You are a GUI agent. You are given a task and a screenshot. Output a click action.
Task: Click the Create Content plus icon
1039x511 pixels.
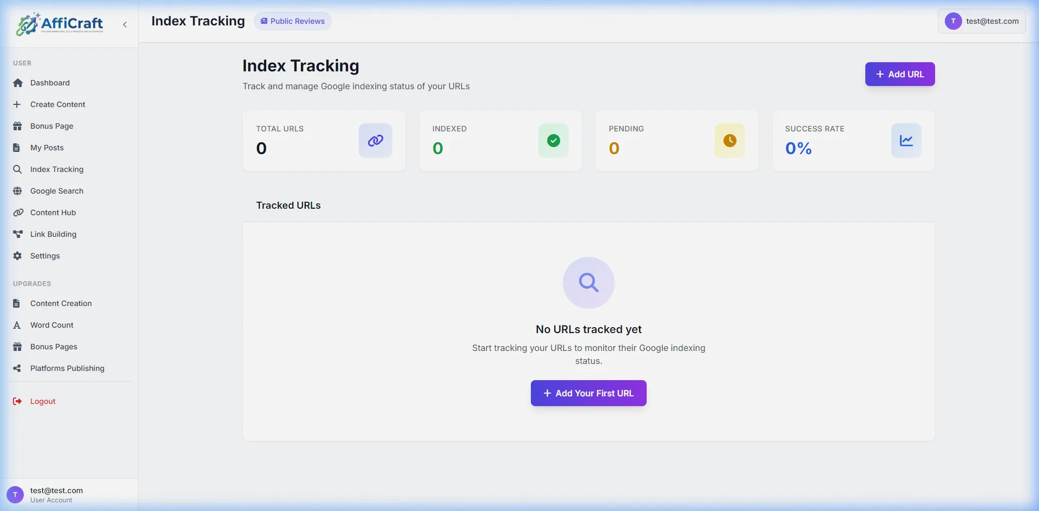(x=18, y=104)
